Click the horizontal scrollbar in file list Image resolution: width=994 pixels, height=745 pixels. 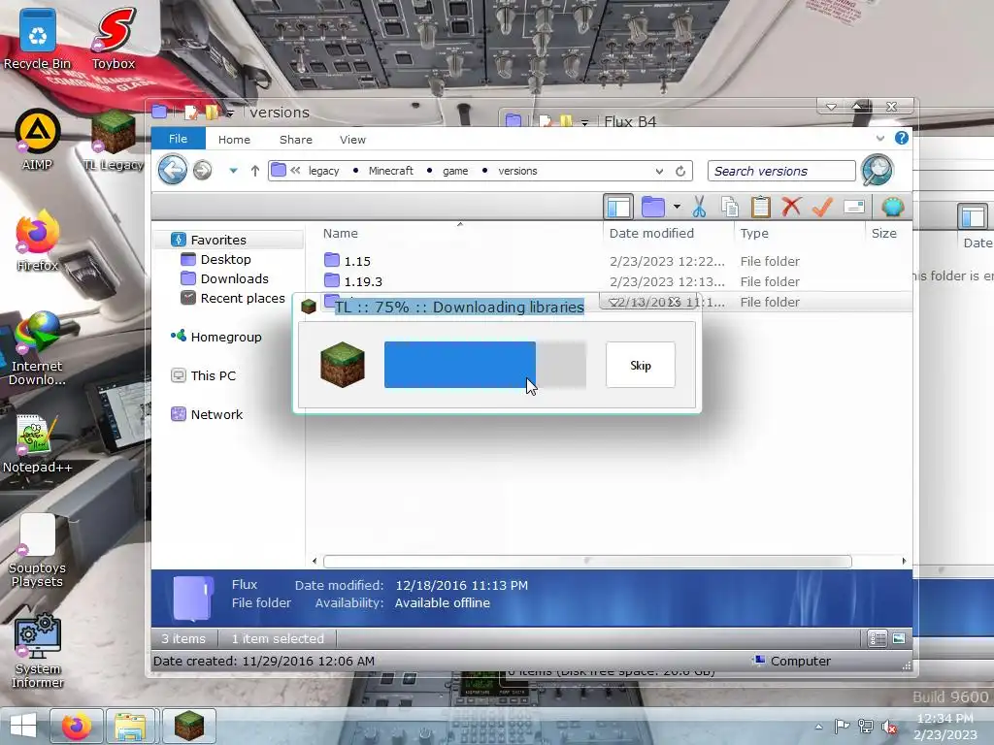click(x=587, y=561)
